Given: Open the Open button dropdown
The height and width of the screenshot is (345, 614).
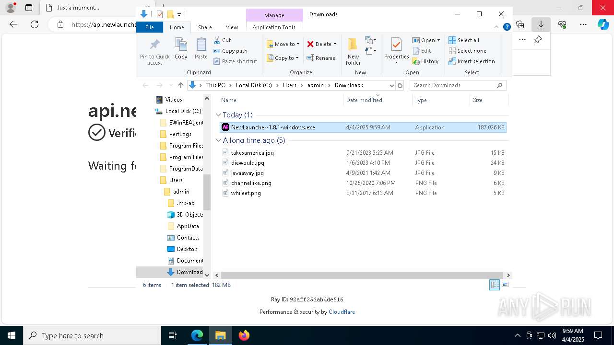Looking at the screenshot, I should (x=426, y=40).
